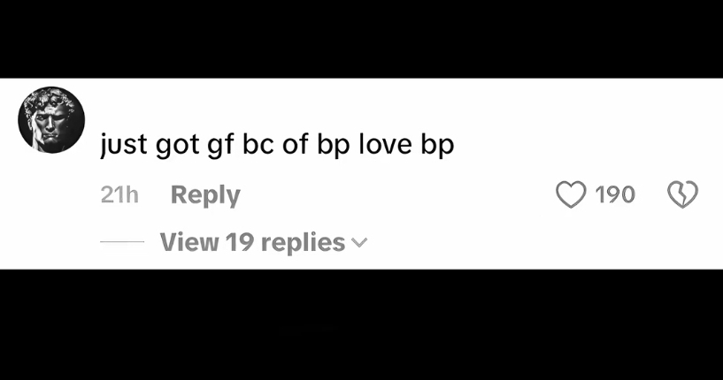Click the word 'just' starting the comment
723x380 pixels.
tap(124, 145)
